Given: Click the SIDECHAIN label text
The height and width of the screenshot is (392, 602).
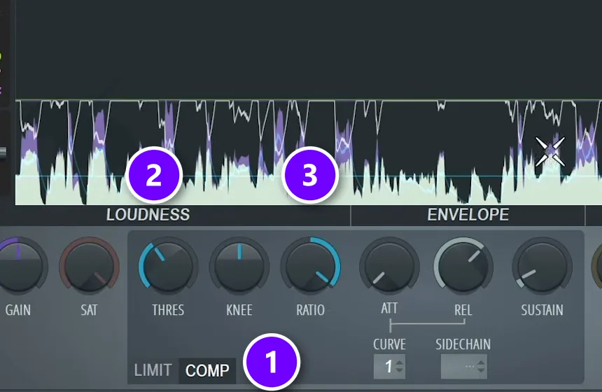Looking at the screenshot, I should point(463,344).
